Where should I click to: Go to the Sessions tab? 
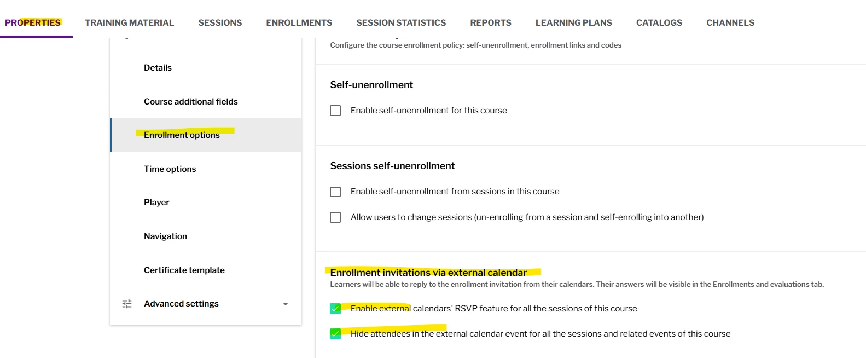220,22
